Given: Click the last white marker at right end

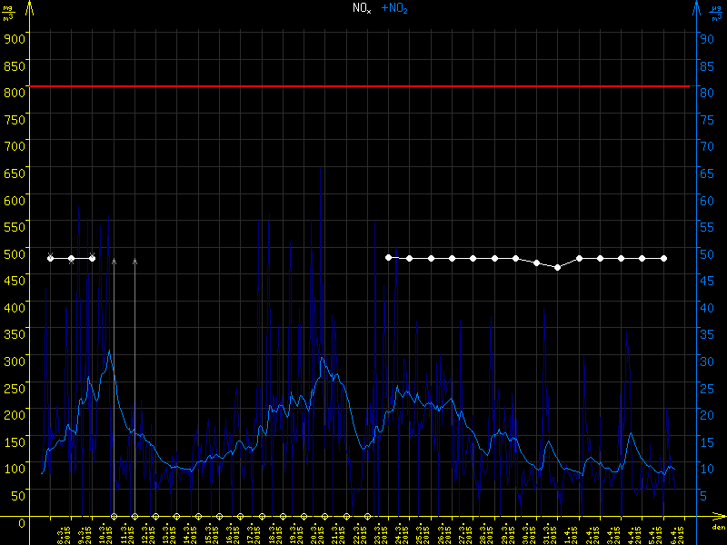Looking at the screenshot, I should coord(663,259).
